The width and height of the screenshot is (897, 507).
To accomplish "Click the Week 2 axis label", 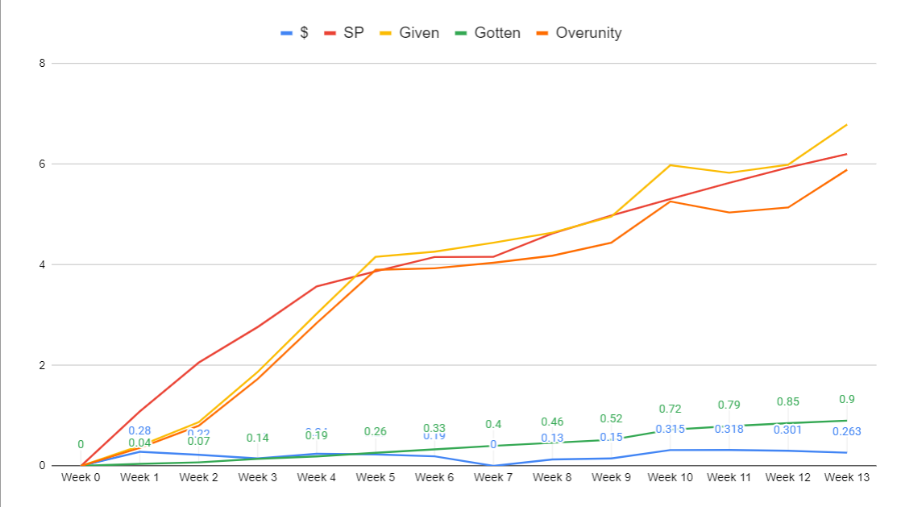I will point(198,477).
